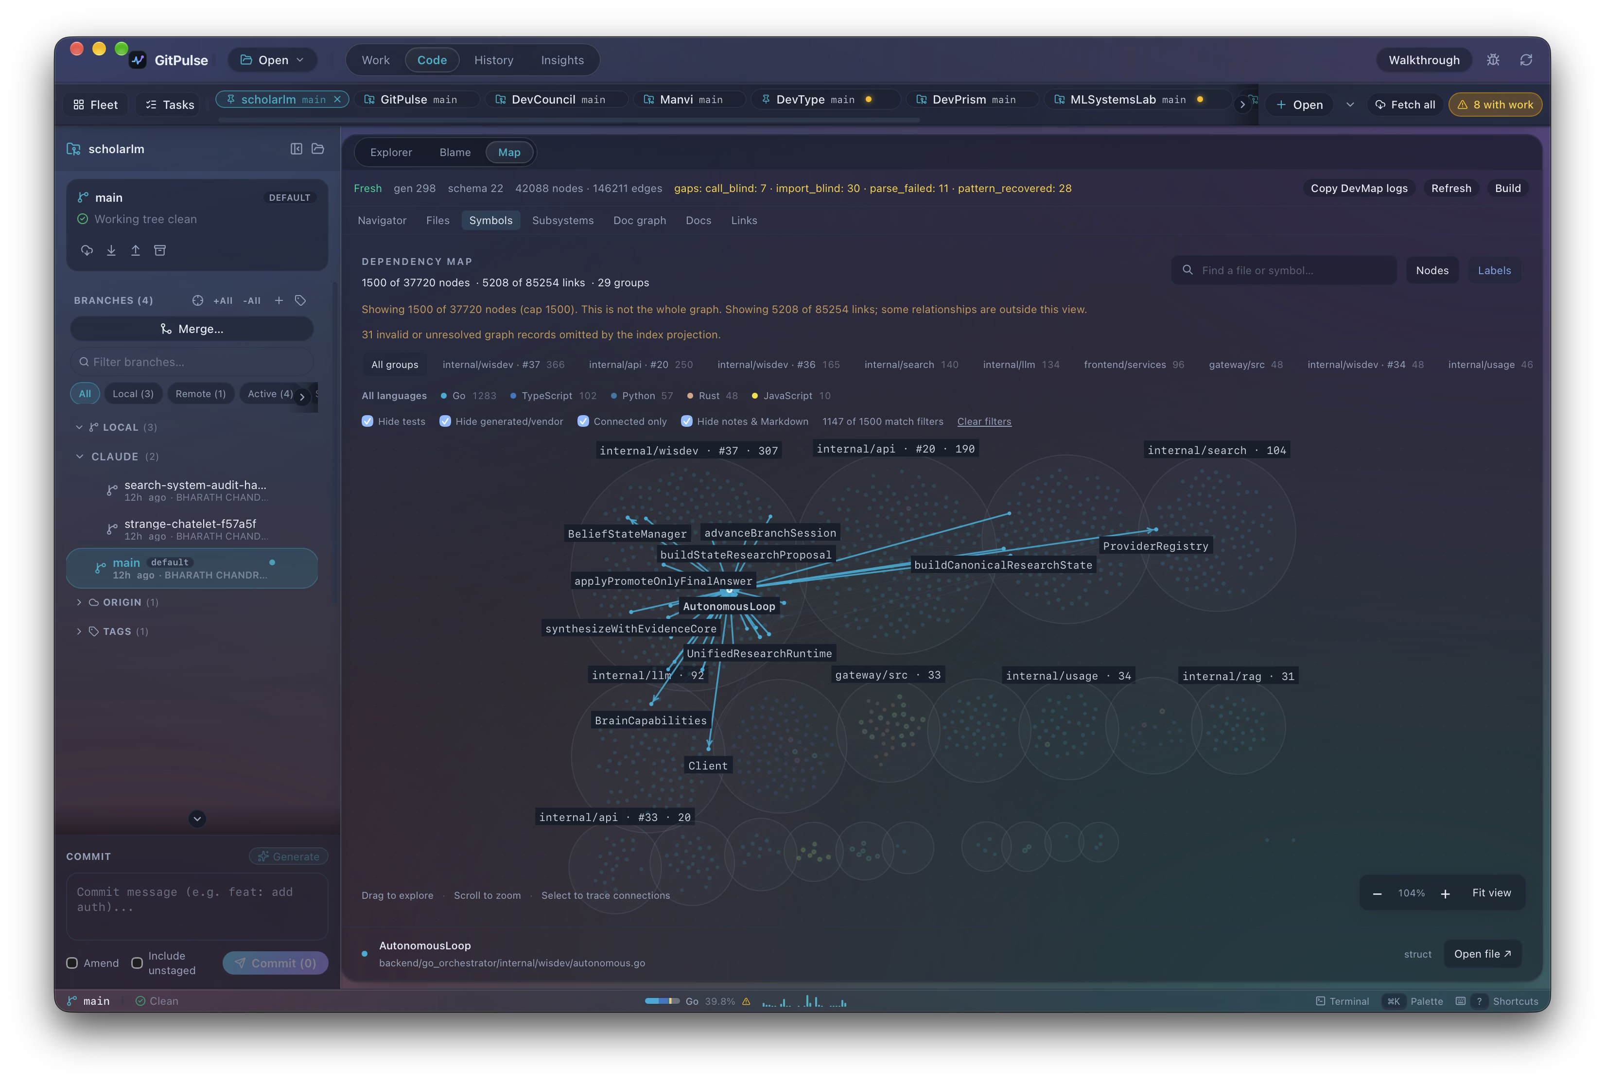Collapse the scholarlm sidebar panel icon
Screen dimensions: 1605x1084
click(297, 148)
